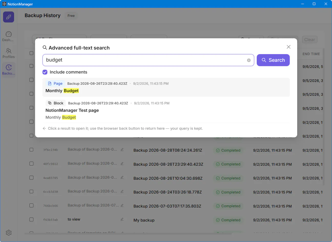332x242 pixels.
Task: Click the backup ID 766bcb66
Action: [50, 206]
